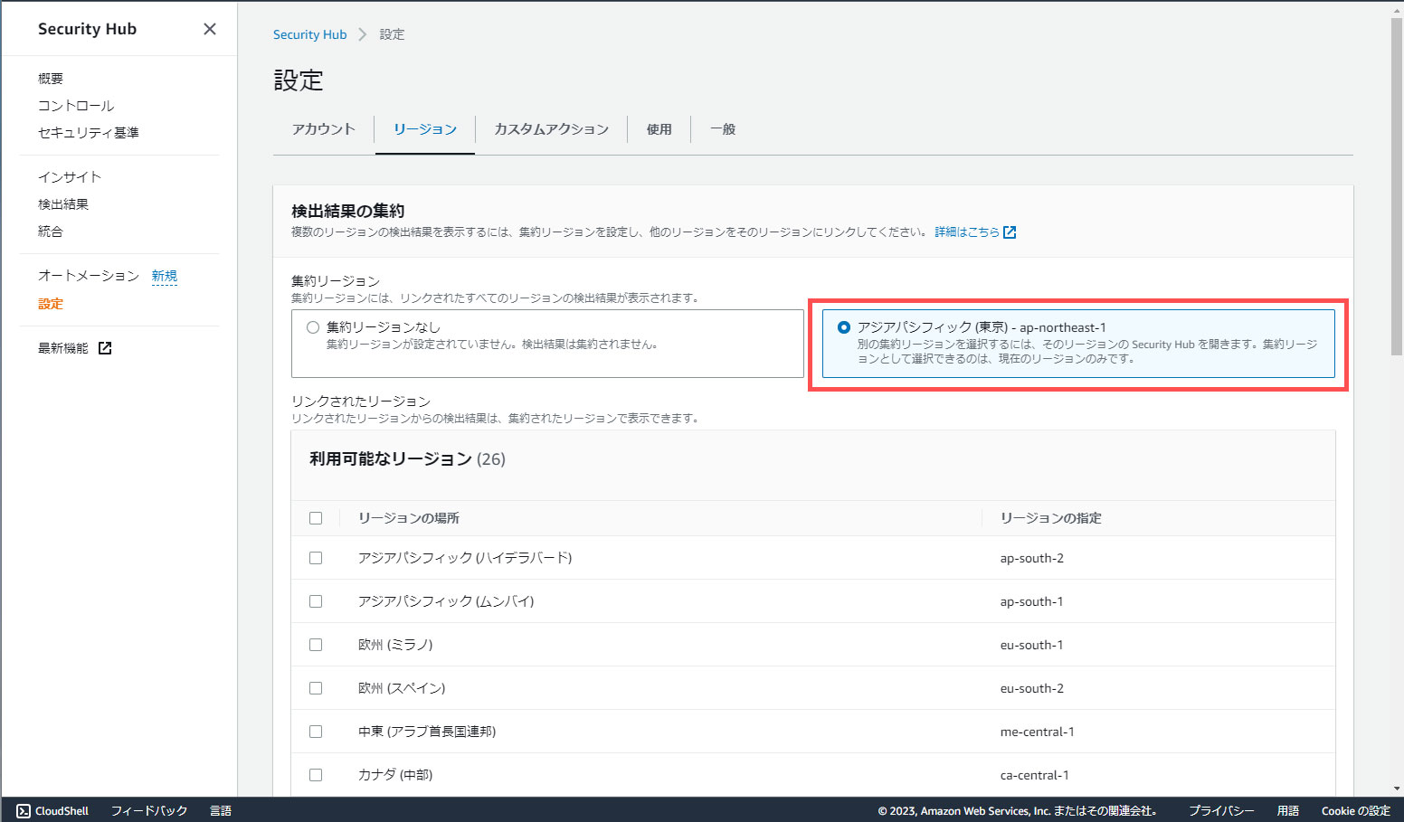This screenshot has height=822, width=1404.
Task: Click the ap-south-1 region code cell
Action: 1032,601
